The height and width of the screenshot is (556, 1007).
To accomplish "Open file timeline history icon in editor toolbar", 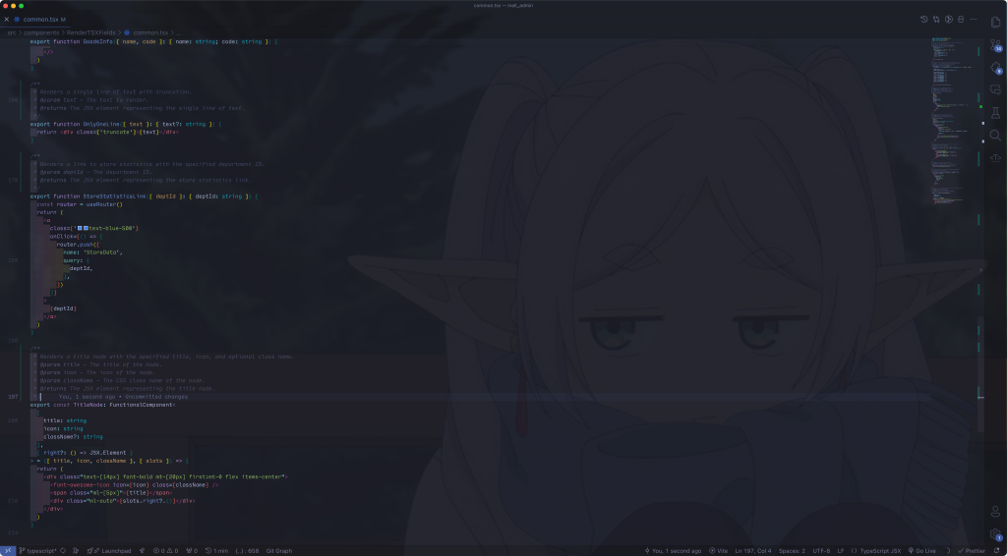I will pos(923,20).
